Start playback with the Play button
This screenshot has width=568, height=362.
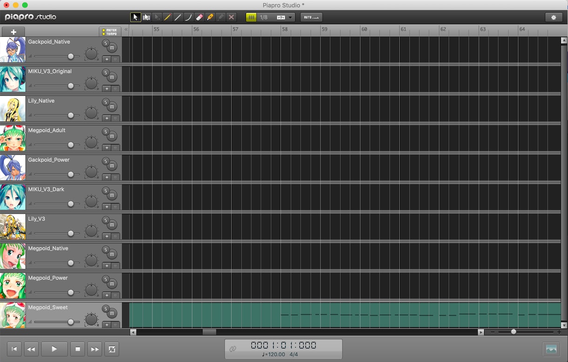54,349
